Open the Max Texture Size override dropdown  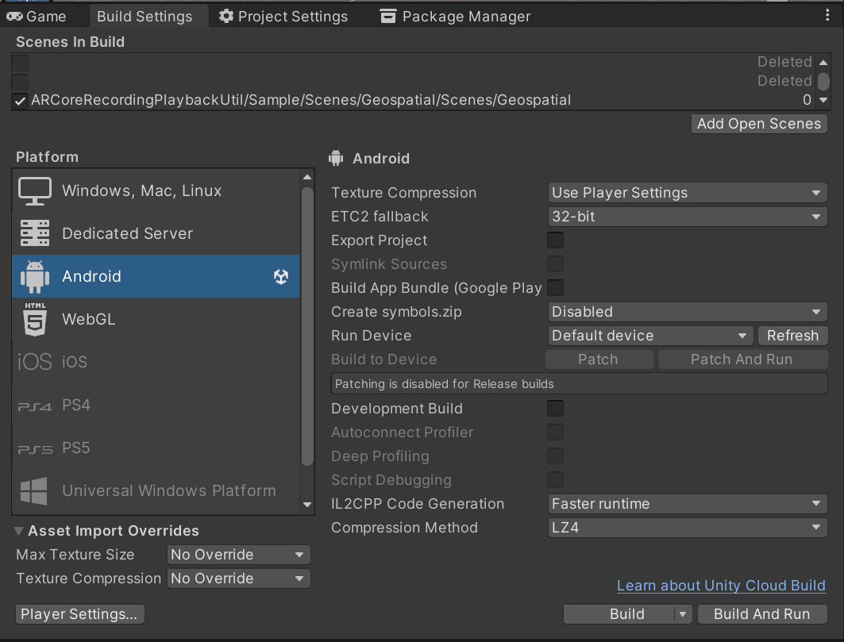coord(238,554)
